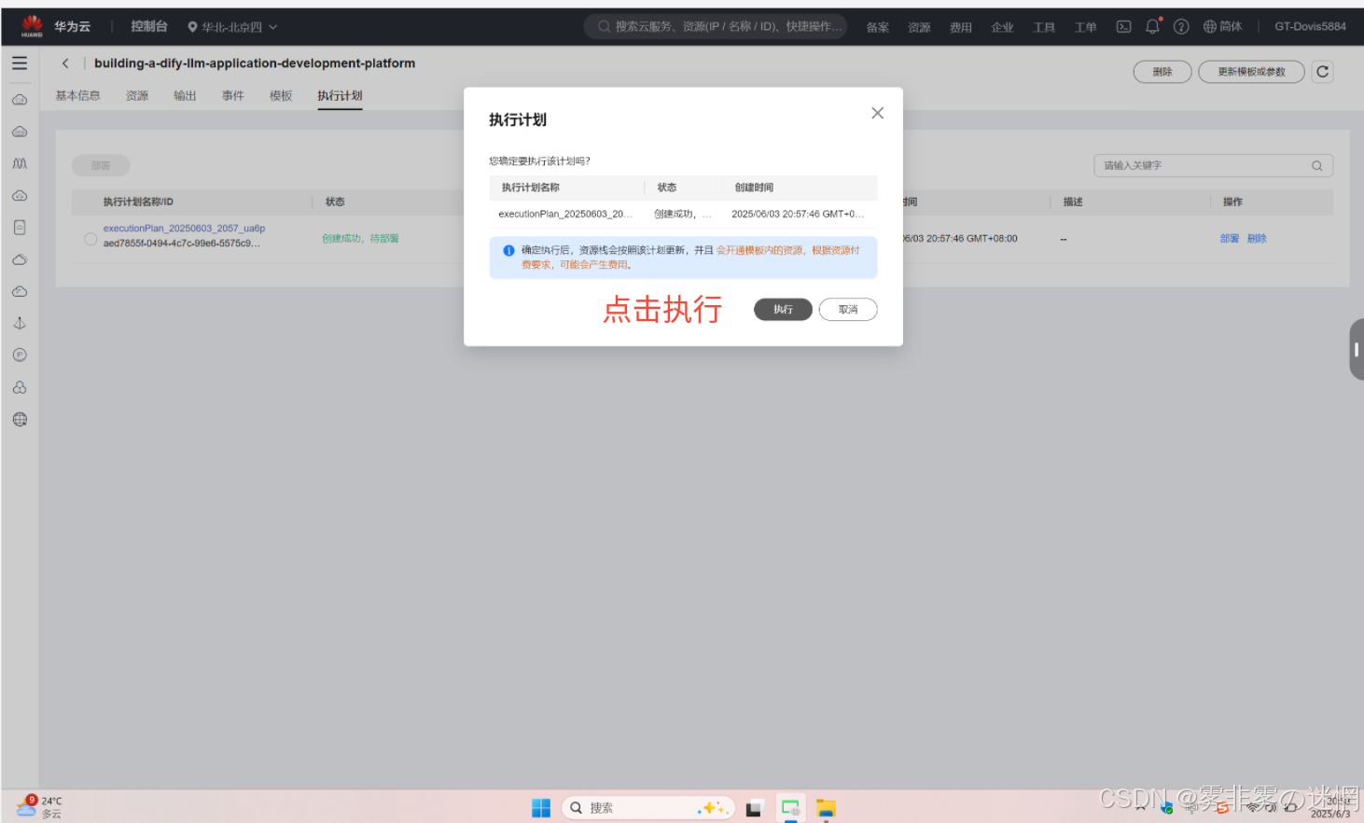Viewport: 1364px width, 823px height.
Task: Open the topmost cloud icon in left sidebar
Action: click(x=20, y=100)
